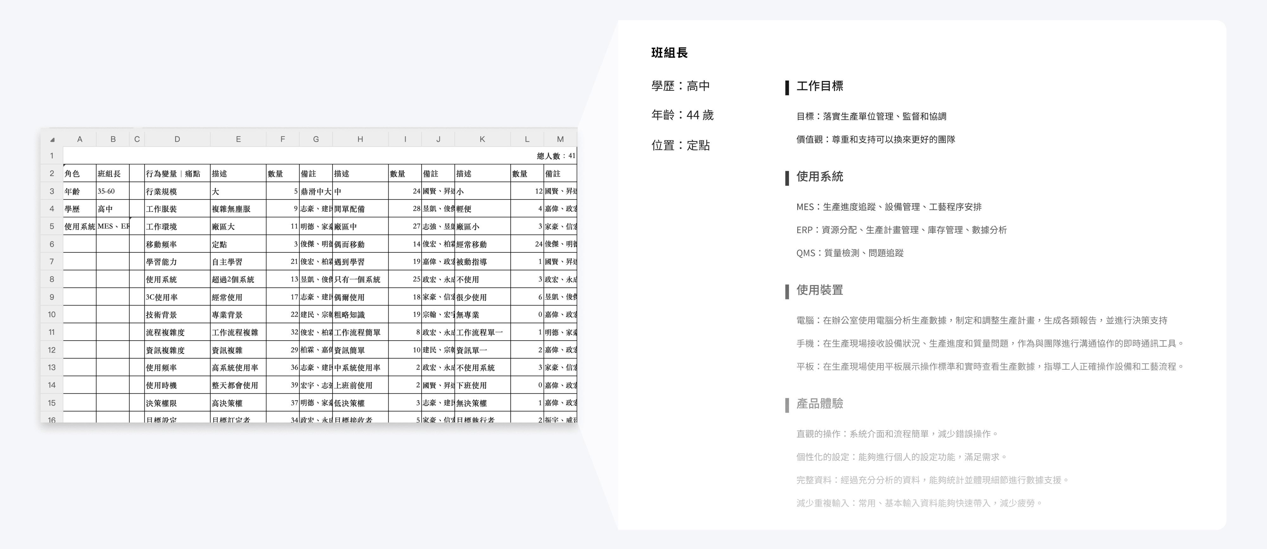Click the 使用系統 cell in column A

tap(80, 227)
